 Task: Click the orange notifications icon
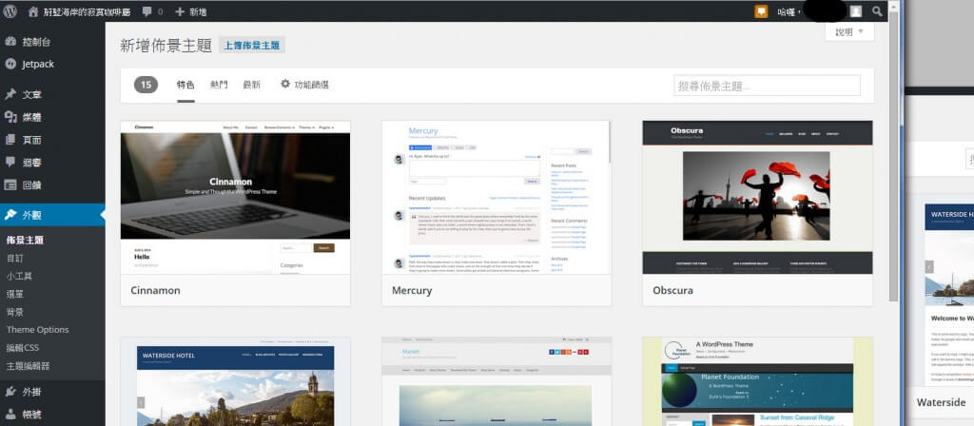(x=761, y=11)
